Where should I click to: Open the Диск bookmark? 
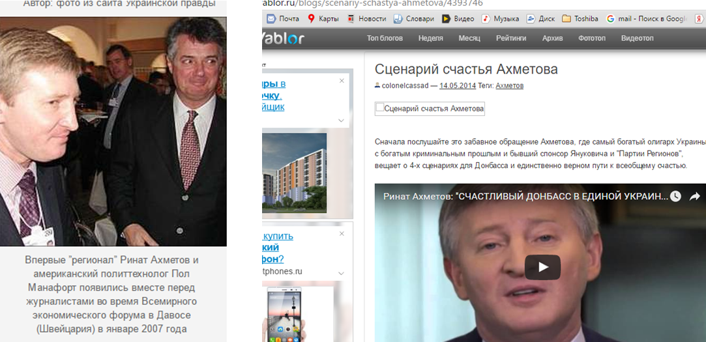pos(541,19)
